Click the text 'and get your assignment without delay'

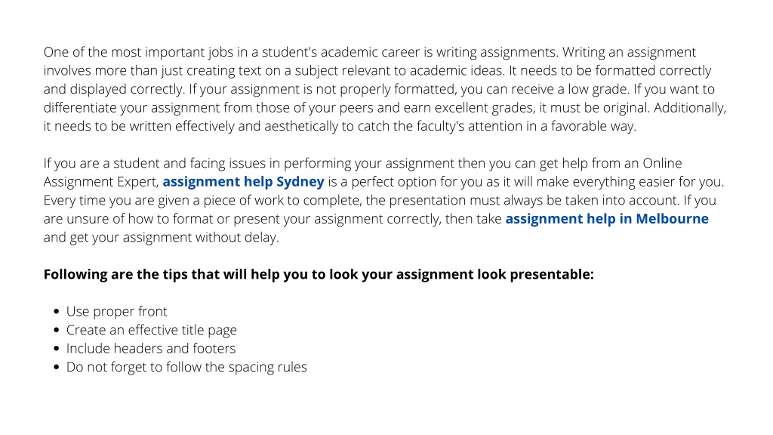162,238
